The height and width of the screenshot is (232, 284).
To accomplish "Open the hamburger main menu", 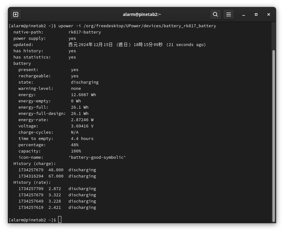I will 229,14.
